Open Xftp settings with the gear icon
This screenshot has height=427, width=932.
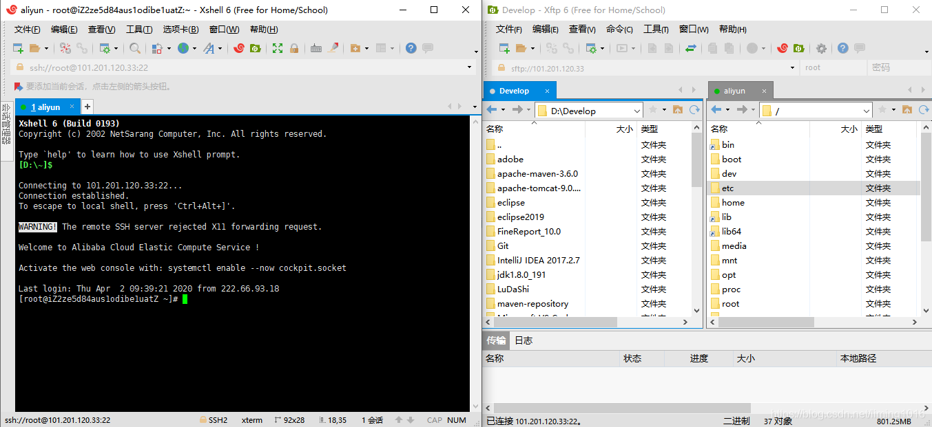(x=822, y=48)
